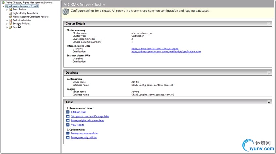Image resolution: width=276 pixels, height=154 pixels.
Task: Click the Exclusion Policies icon
Action: [10, 20]
